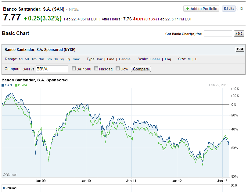The height and width of the screenshot is (192, 248).
Task: Show the max range
Action: click(76, 59)
